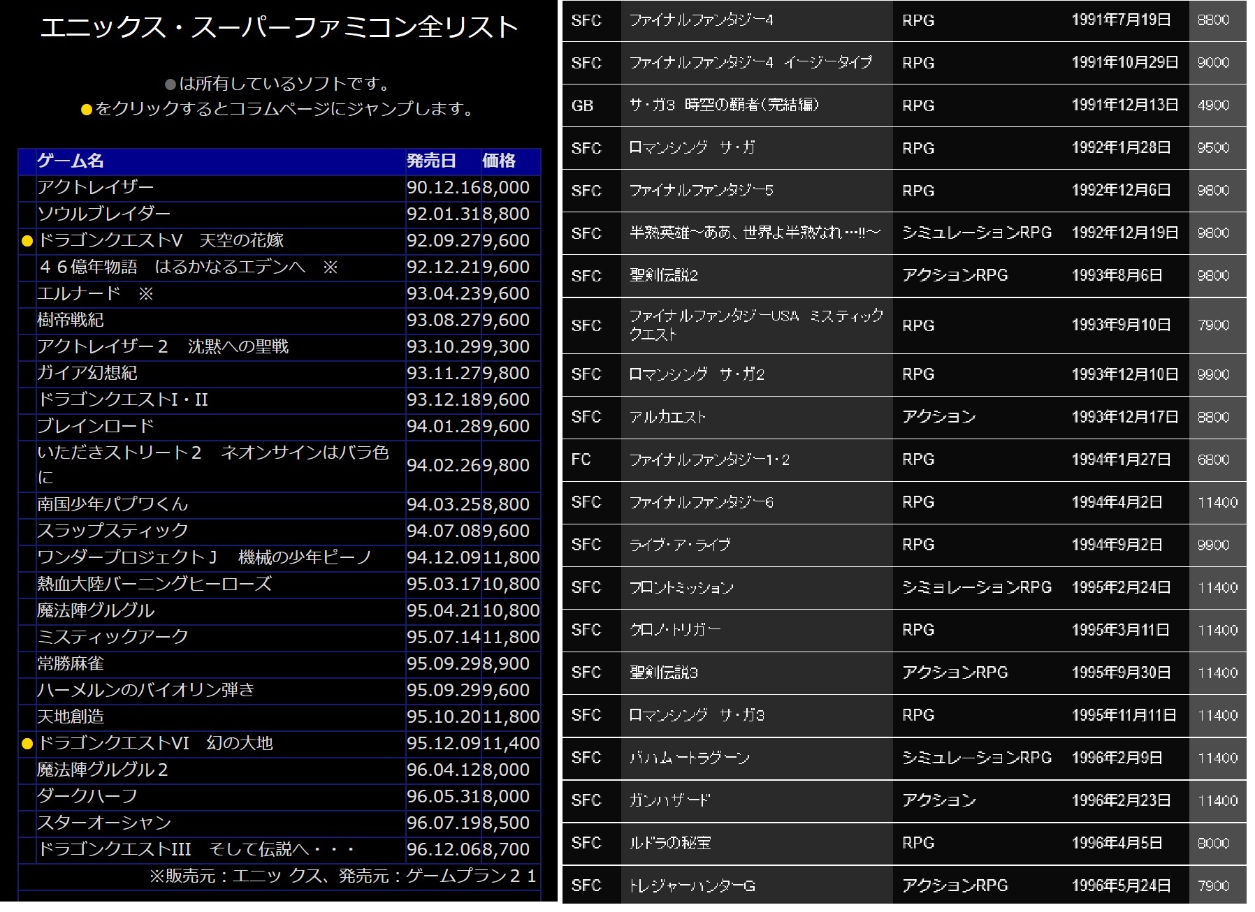Image resolution: width=1255 pixels, height=912 pixels.
Task: Click the ファイナルファンタジー6 title cell
Action: pos(701,502)
